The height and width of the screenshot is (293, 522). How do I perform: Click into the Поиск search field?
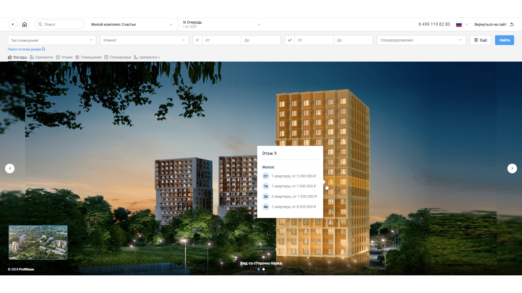click(60, 24)
